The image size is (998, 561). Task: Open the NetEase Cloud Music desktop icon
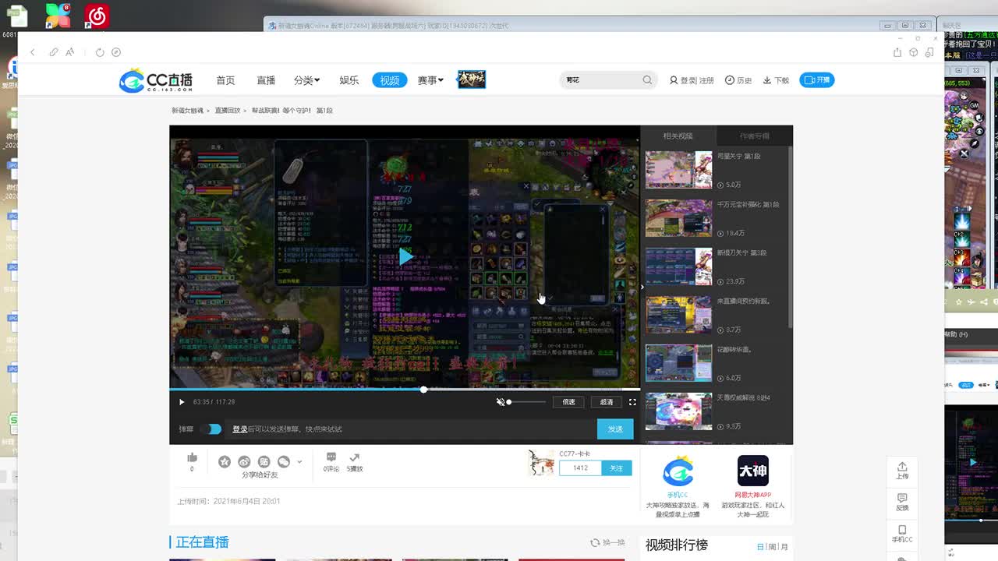click(x=97, y=16)
